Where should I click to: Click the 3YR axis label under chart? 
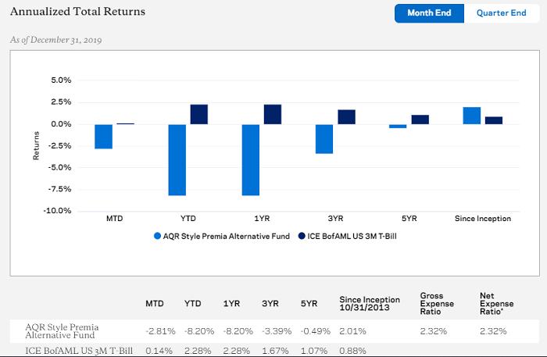tap(335, 219)
